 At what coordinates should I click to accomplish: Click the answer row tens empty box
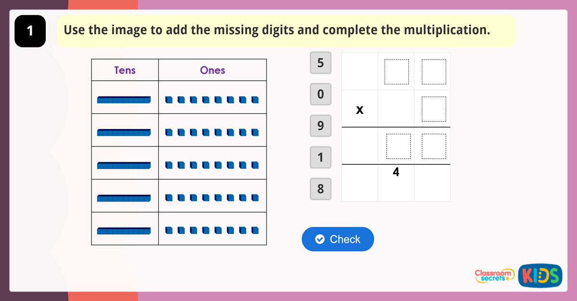coord(398,146)
